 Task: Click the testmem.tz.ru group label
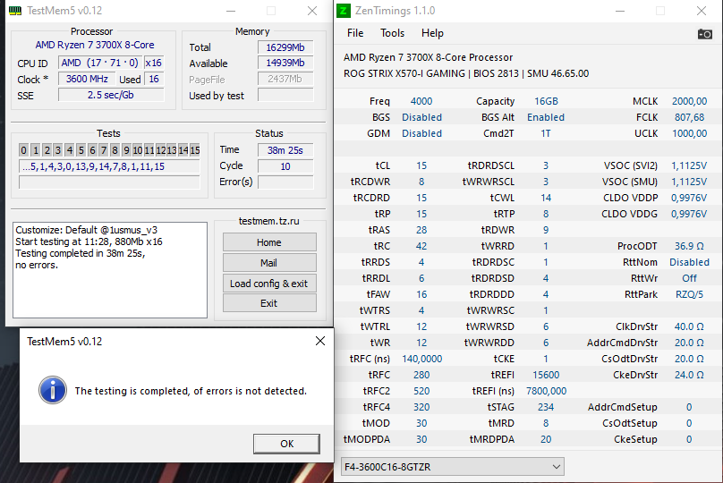pyautogui.click(x=268, y=221)
